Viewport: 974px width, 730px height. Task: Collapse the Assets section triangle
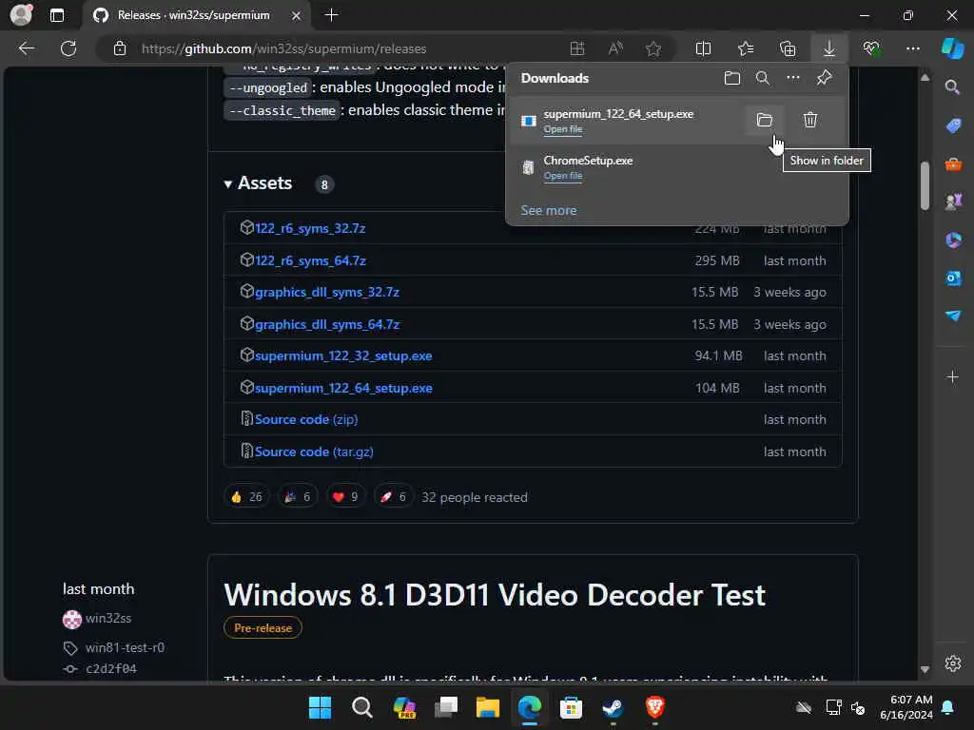[228, 183]
